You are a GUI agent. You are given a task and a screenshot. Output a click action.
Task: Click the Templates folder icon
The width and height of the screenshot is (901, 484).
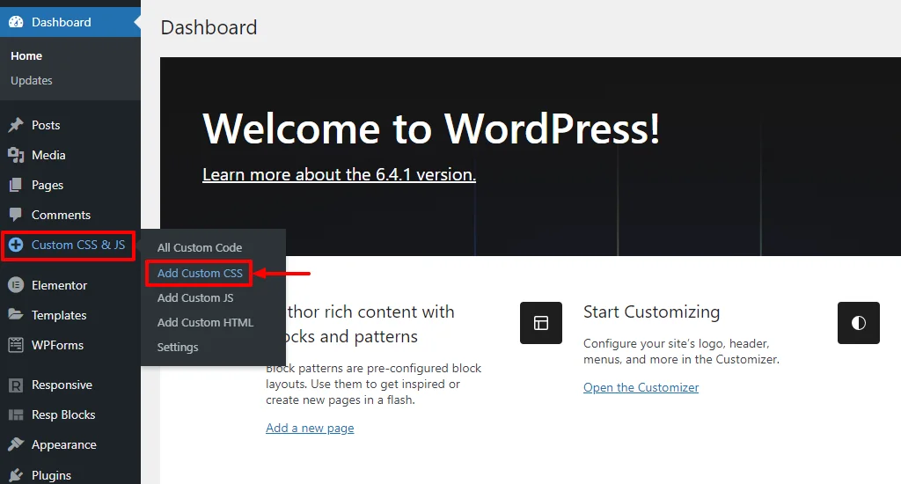coord(16,314)
